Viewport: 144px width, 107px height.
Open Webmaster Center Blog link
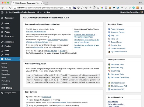coord(120,77)
